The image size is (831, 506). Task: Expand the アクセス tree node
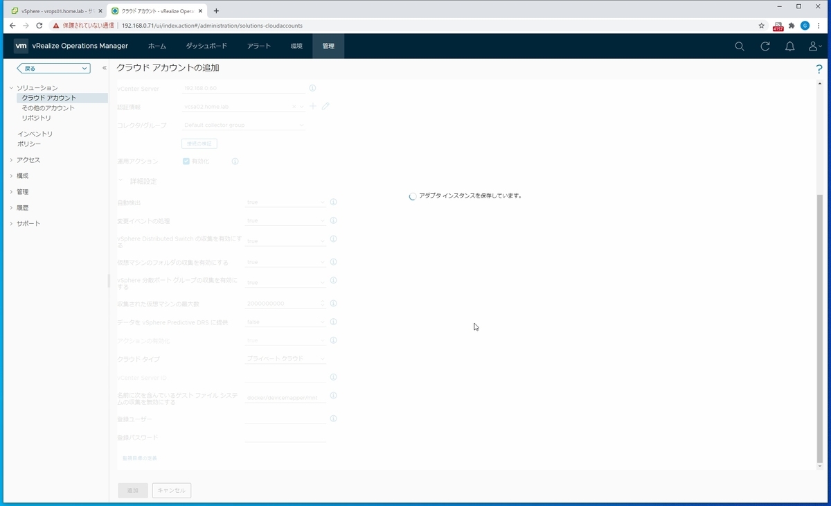point(11,160)
